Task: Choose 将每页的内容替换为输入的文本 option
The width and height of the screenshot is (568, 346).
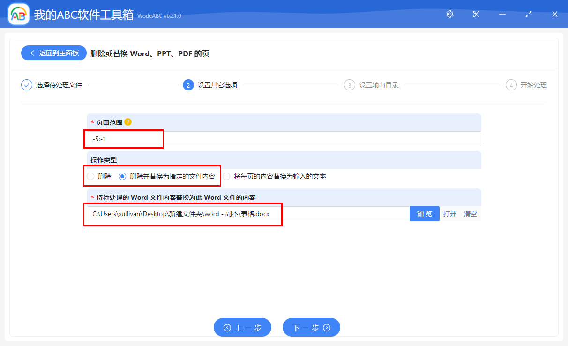Action: click(x=226, y=176)
